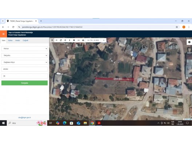192x144 pixels.
Task: Reload the page in Chrome
Action: 13,27
